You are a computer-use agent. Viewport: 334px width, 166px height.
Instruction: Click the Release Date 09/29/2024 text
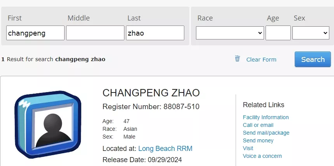tap(142, 159)
